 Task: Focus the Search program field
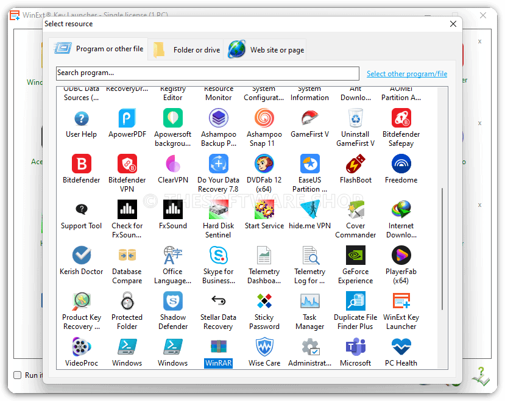(x=207, y=73)
